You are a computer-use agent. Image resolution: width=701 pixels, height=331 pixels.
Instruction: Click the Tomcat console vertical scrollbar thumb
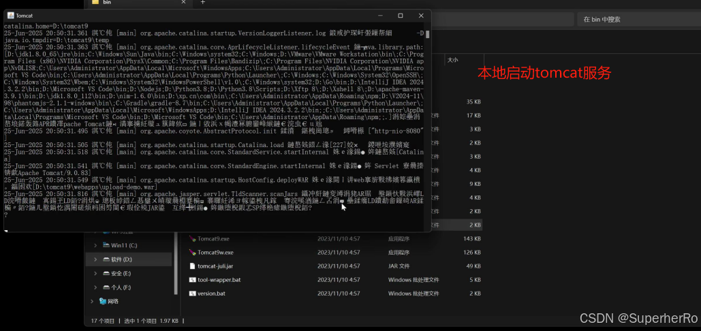[428, 34]
